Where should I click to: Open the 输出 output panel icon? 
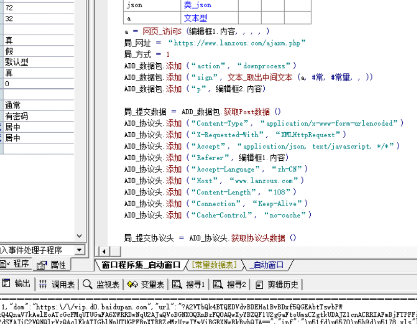7,284
